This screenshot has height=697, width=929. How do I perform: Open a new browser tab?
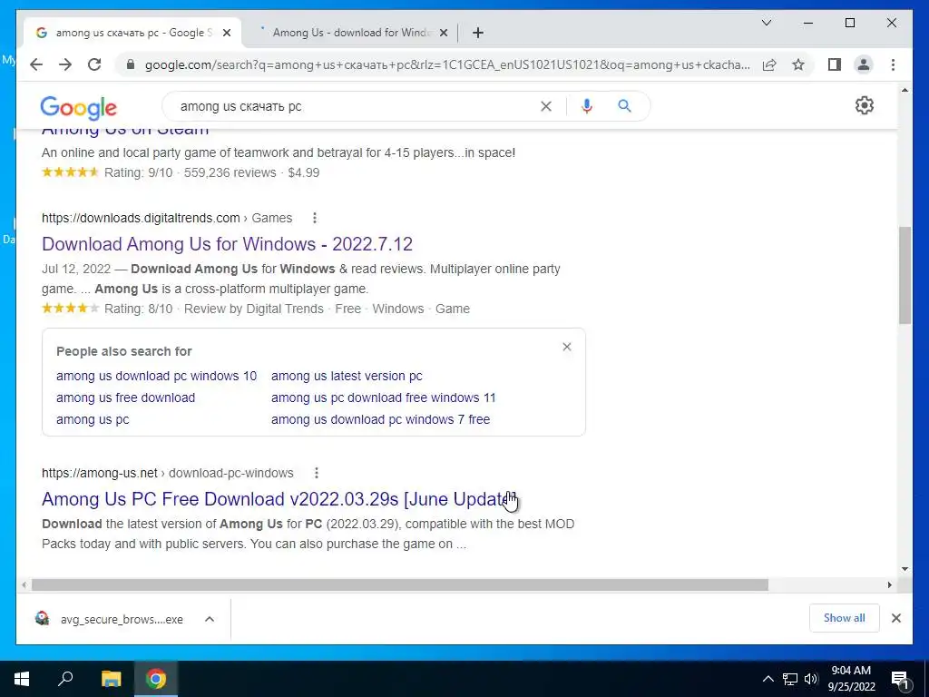(478, 33)
